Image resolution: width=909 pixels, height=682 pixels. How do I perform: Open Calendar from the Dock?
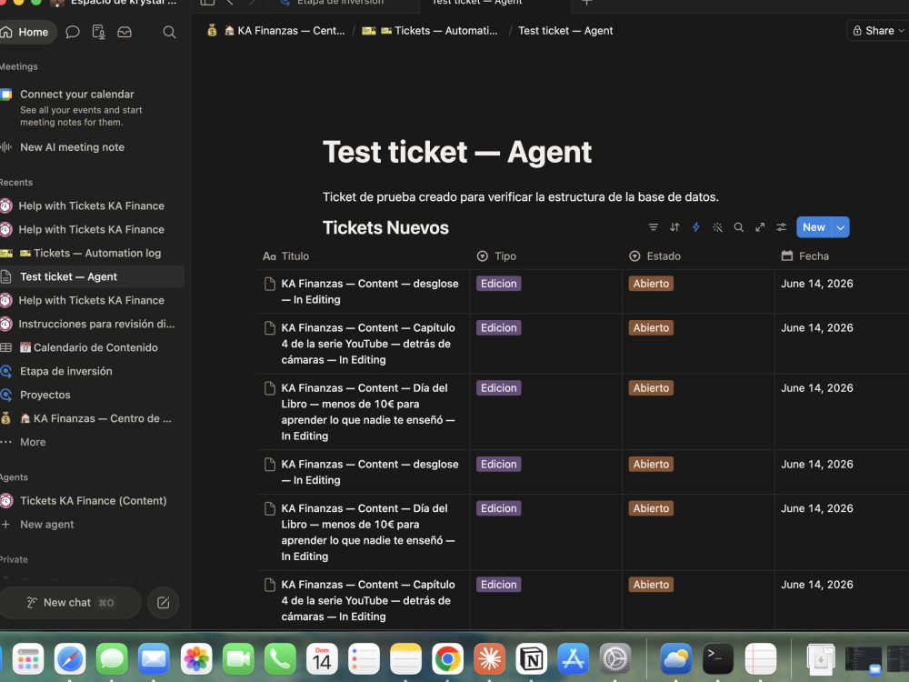pos(322,658)
